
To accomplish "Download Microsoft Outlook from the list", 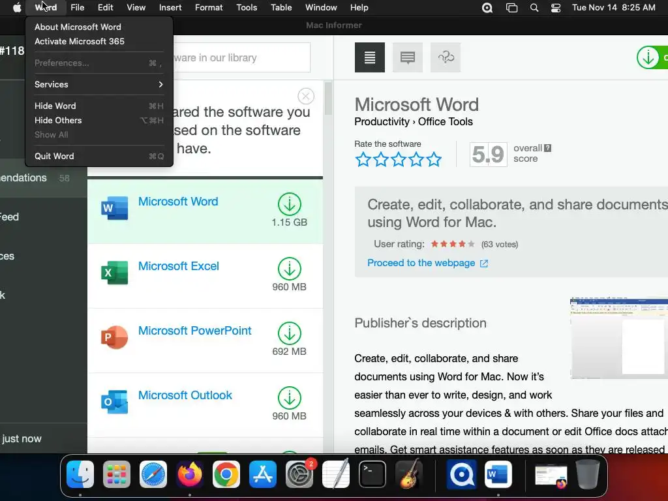I will click(x=290, y=398).
